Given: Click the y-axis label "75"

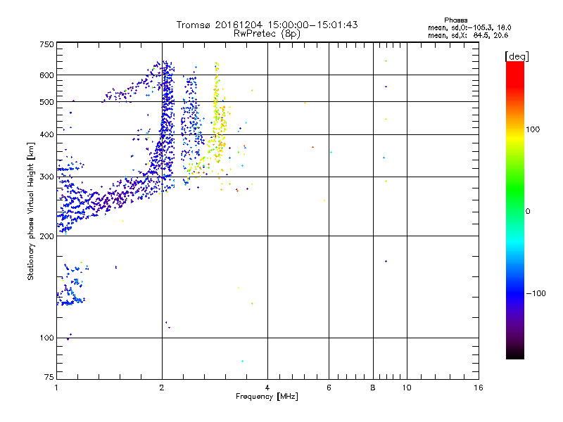Looking at the screenshot, I should click(x=49, y=377).
